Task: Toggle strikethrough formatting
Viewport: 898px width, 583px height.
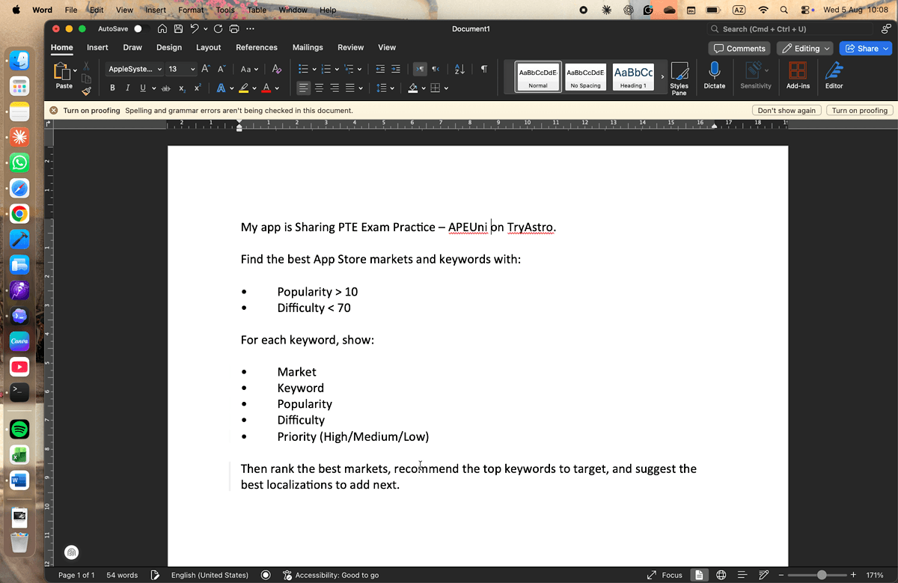Action: (x=166, y=88)
